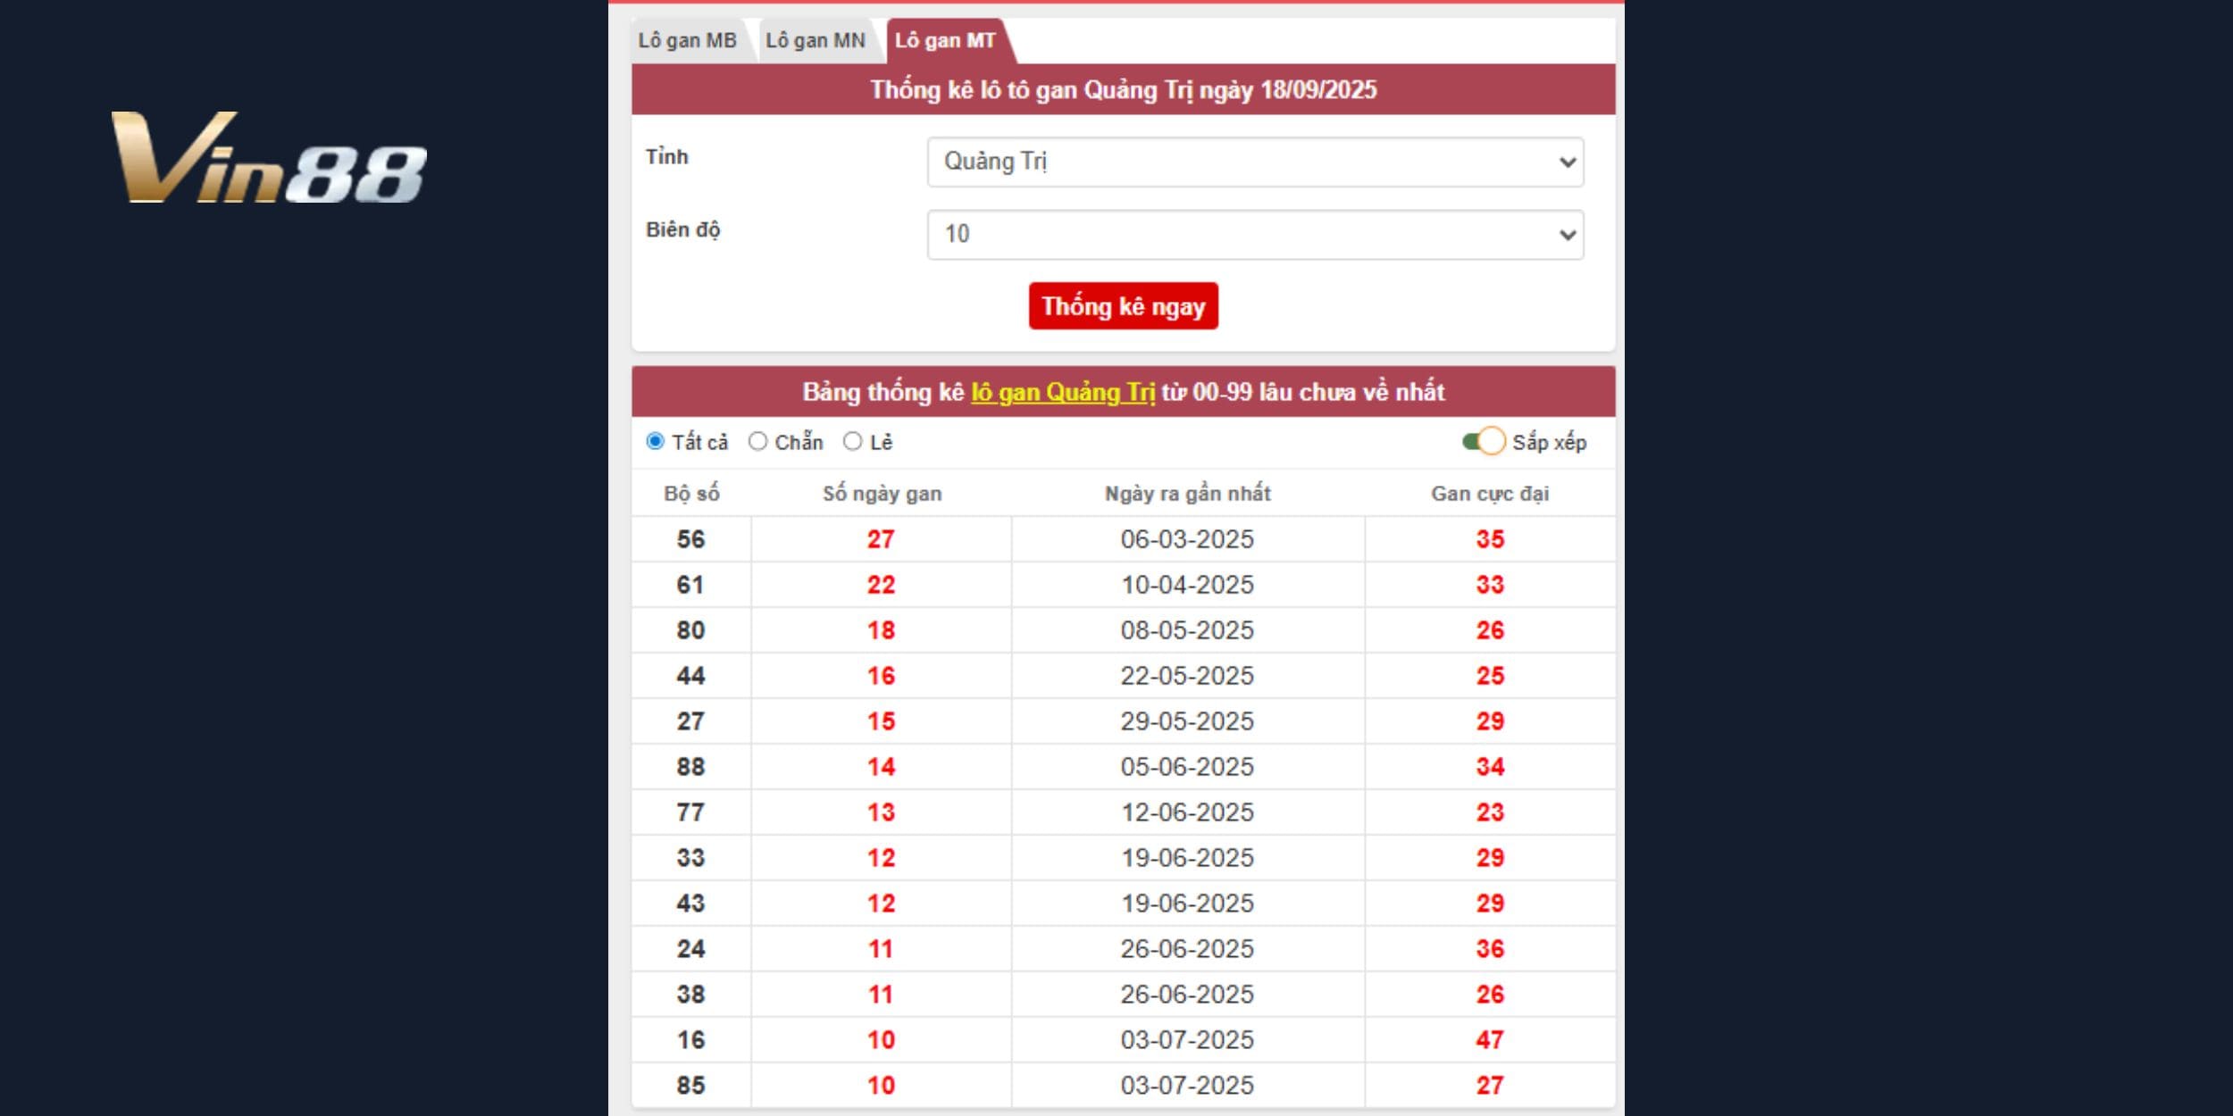Screen dimensions: 2233x1116
Task: Switch to the Lô gan MB tab
Action: click(x=687, y=41)
